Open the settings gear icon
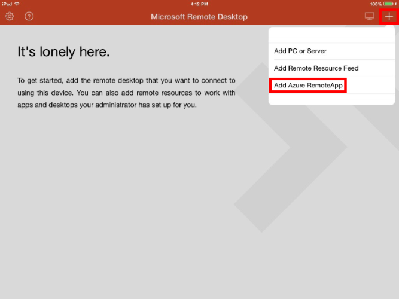 [10, 16]
